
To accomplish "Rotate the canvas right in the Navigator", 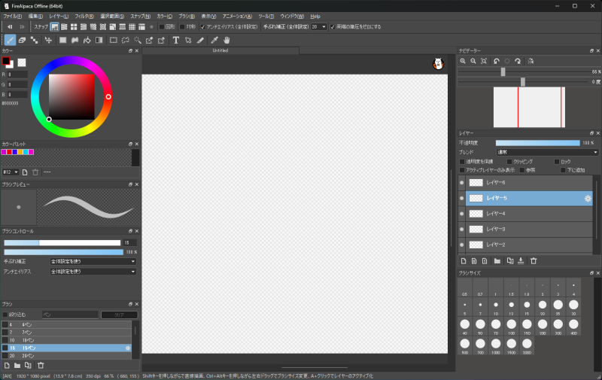I will point(518,61).
